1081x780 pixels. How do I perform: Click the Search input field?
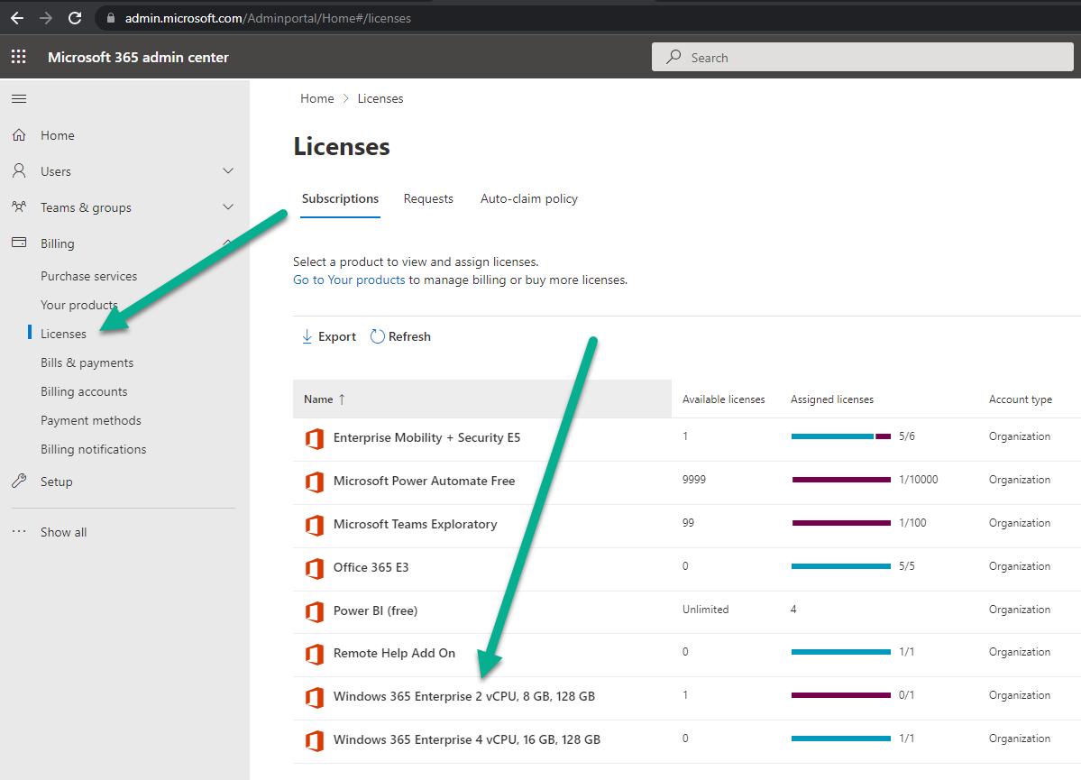[863, 57]
